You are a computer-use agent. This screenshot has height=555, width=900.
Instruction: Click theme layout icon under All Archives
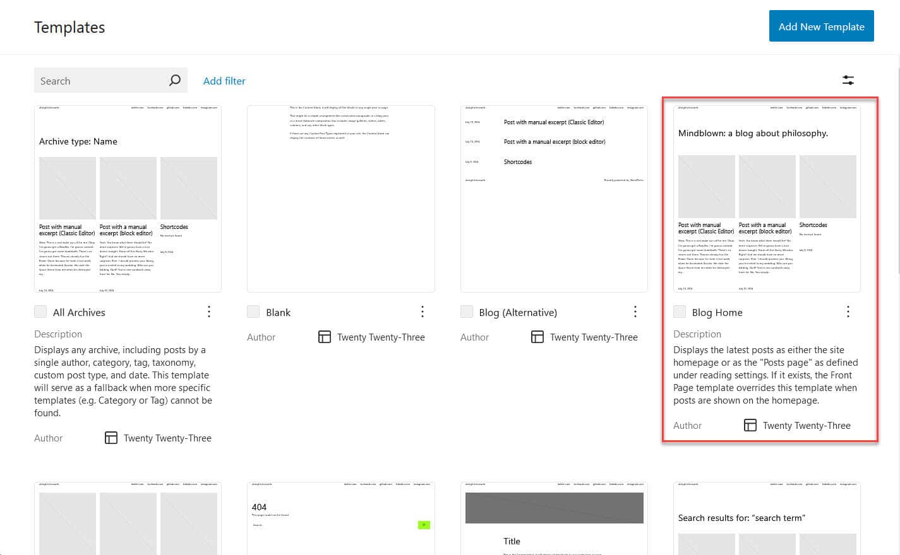[x=111, y=438]
